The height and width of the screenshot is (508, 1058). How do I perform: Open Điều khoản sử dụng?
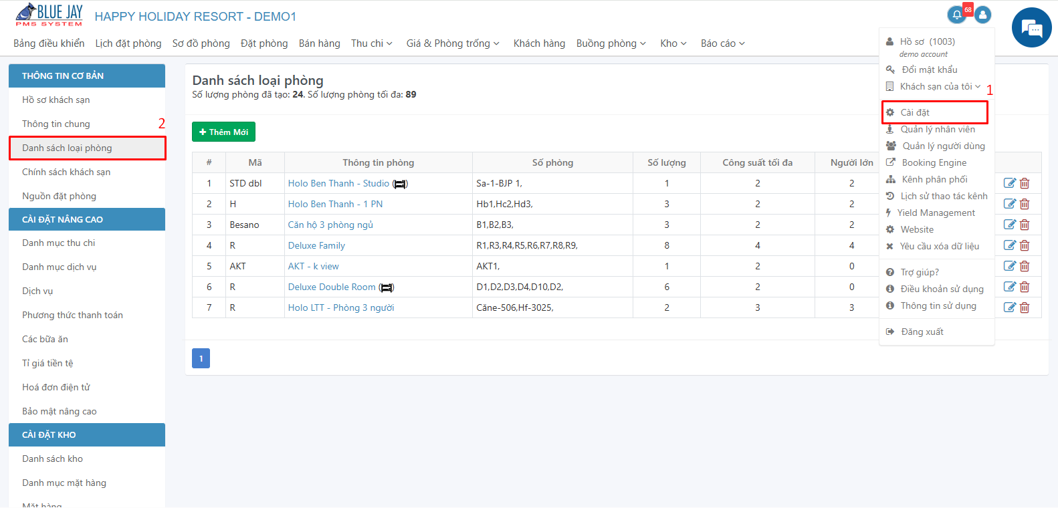(x=942, y=289)
